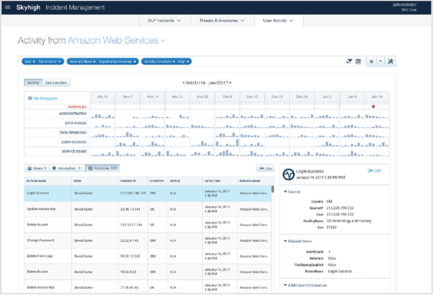Select the Anomalies 1 tab
The height and width of the screenshot is (295, 433).
(67, 168)
